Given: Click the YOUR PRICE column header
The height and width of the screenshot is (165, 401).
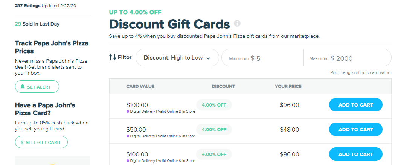Looking at the screenshot, I should click(x=288, y=86).
